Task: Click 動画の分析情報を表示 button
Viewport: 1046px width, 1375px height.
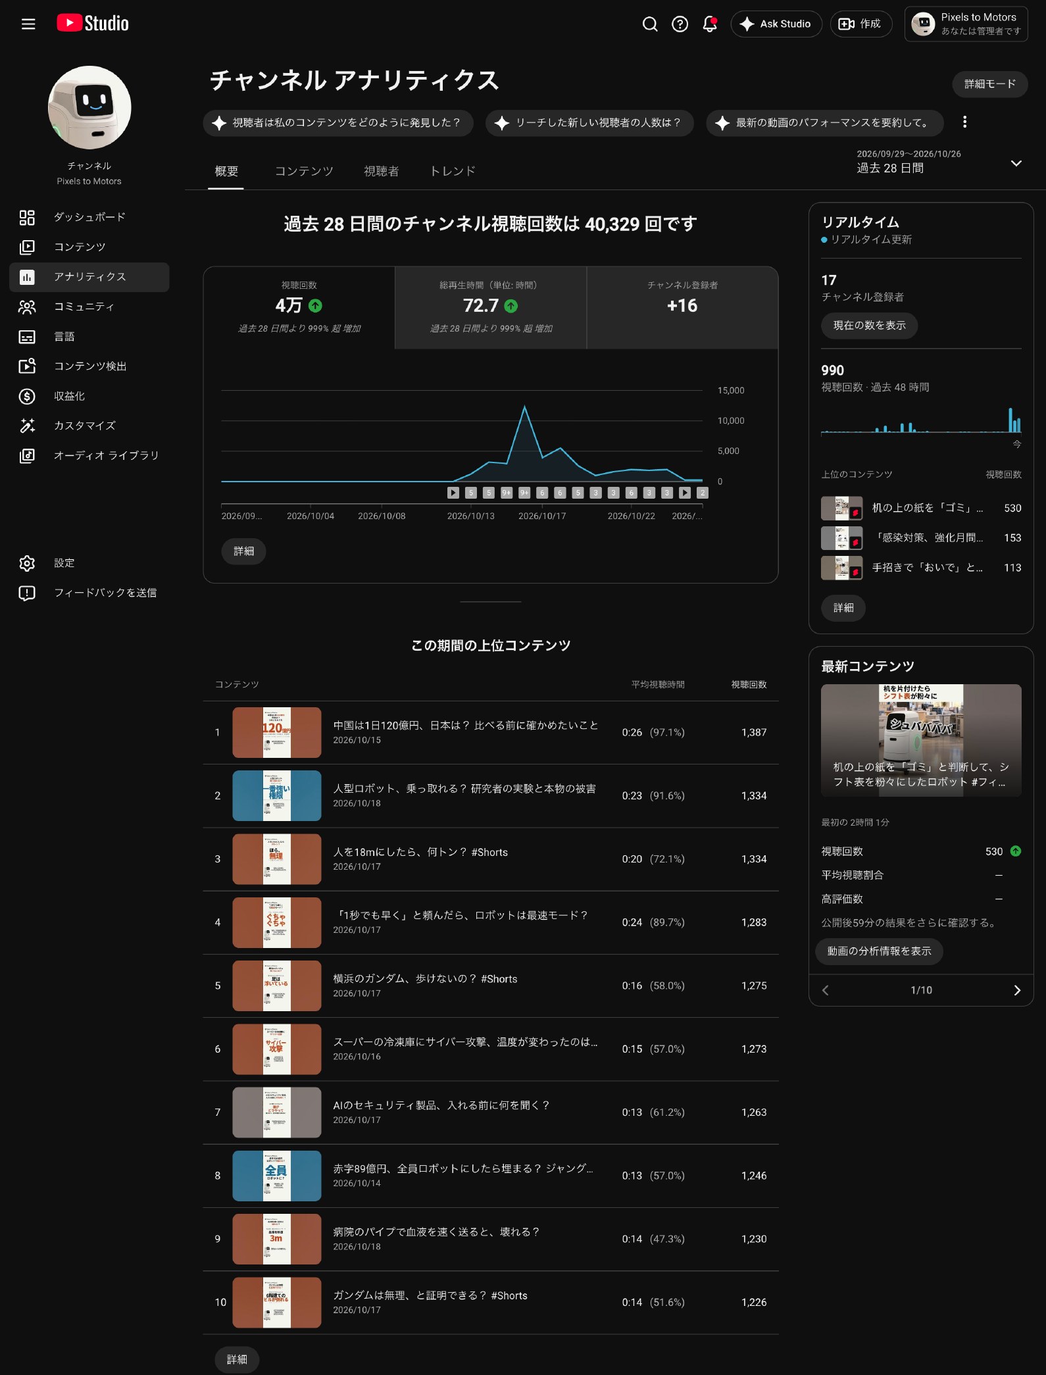Action: click(879, 951)
